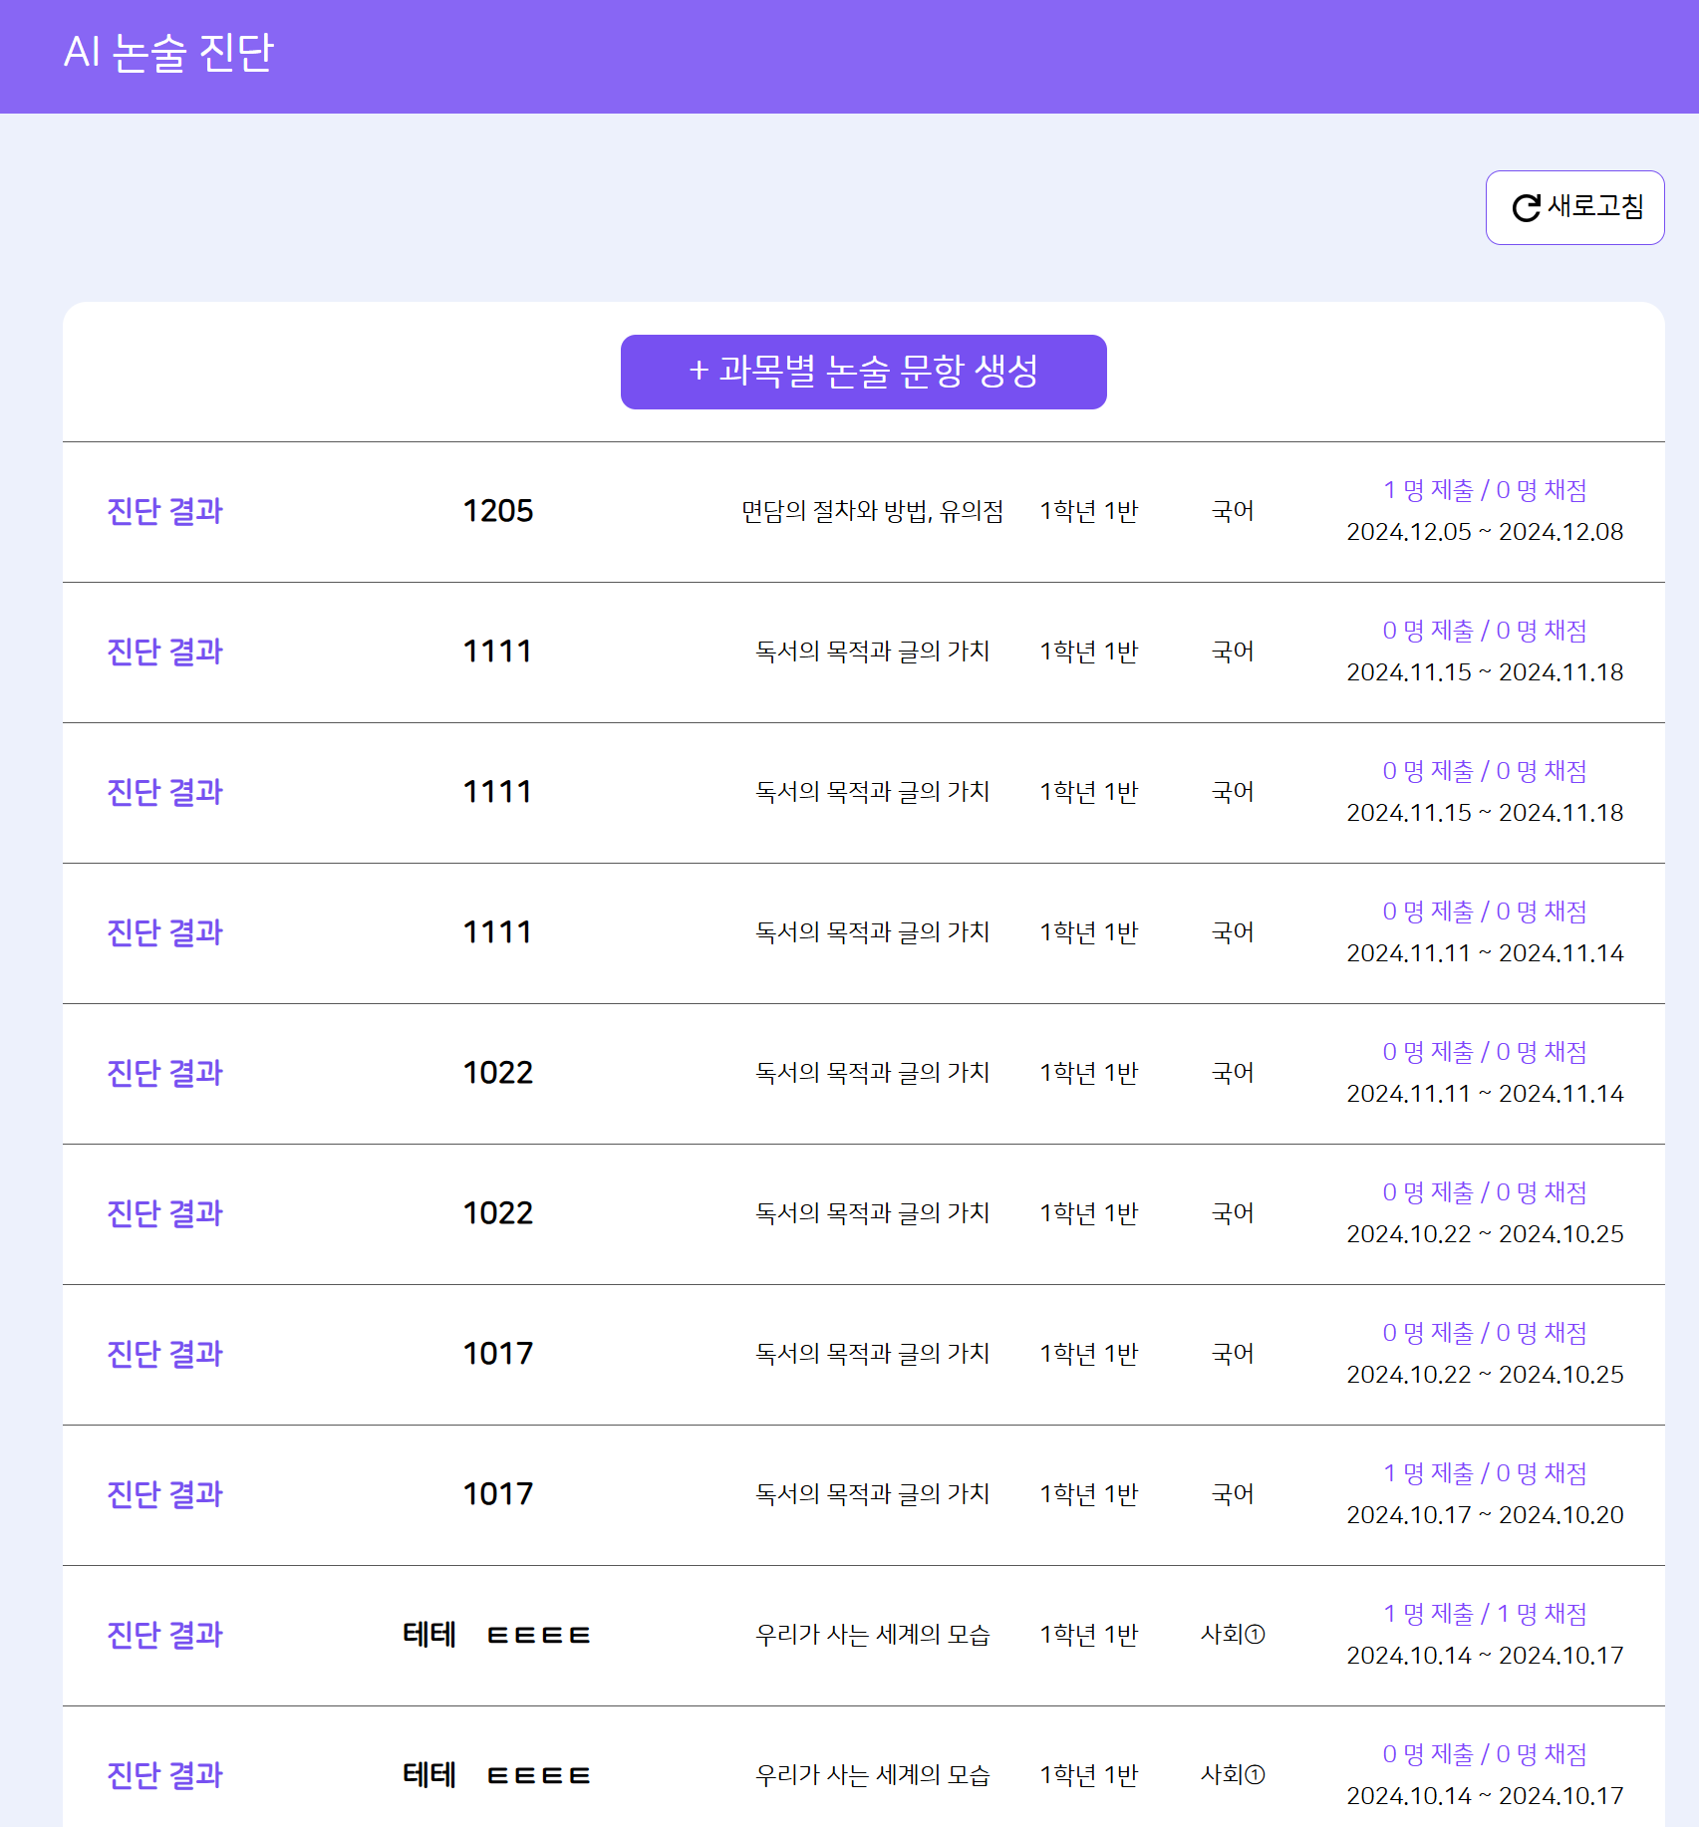Click date range 2024.12.05 ~ 2024.12.08
Image resolution: width=1699 pixels, height=1827 pixels.
(1485, 532)
